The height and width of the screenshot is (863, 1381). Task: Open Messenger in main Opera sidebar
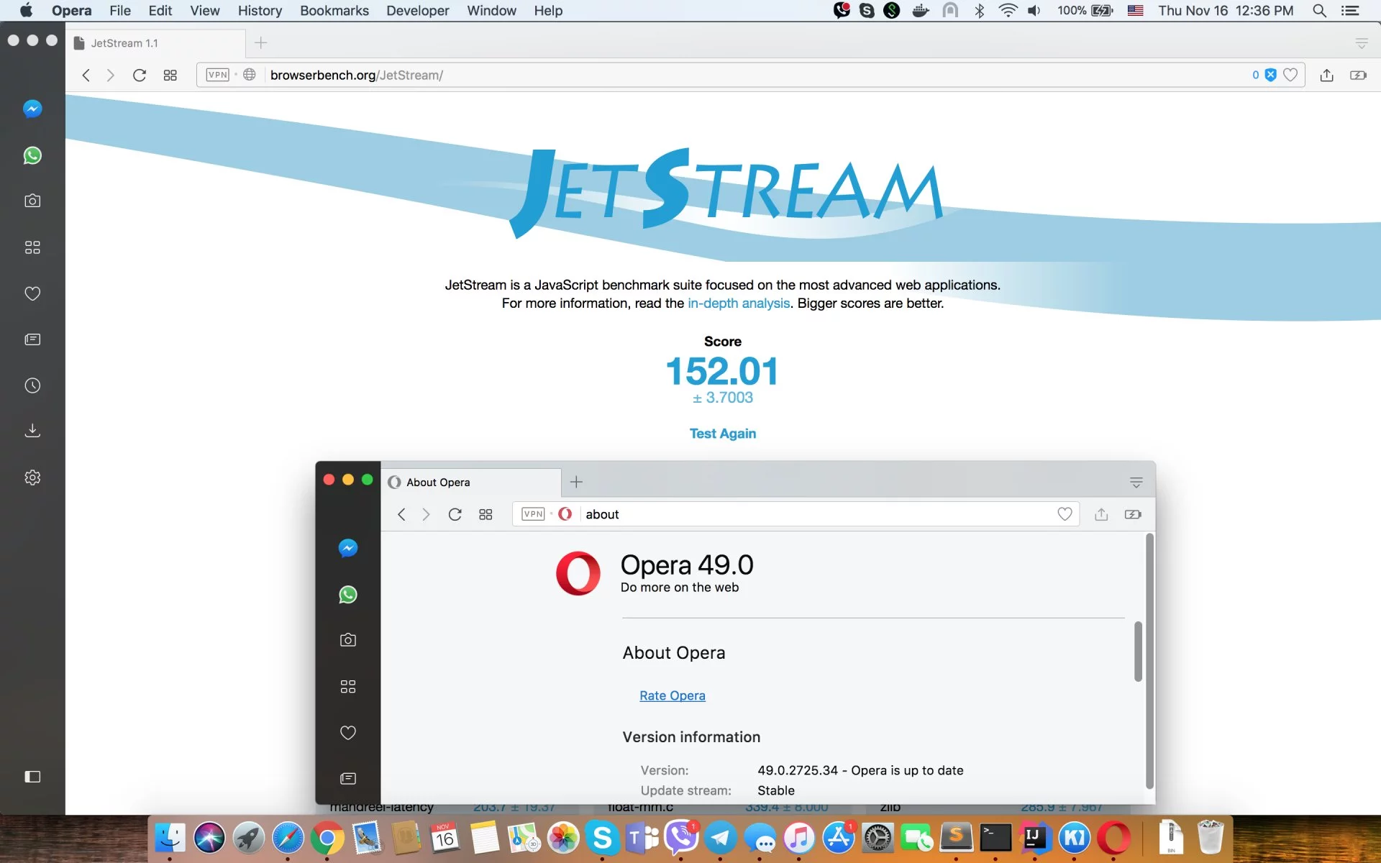click(x=32, y=109)
